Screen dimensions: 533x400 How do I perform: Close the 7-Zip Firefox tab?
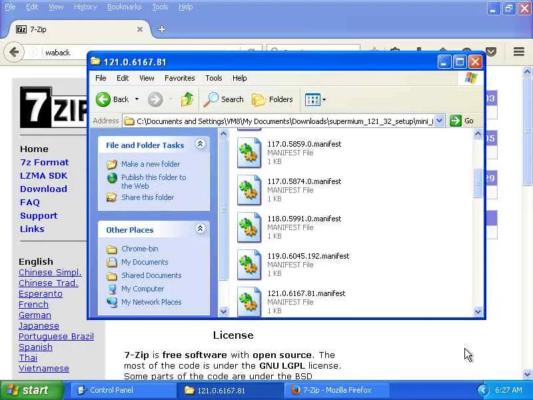tap(140, 29)
